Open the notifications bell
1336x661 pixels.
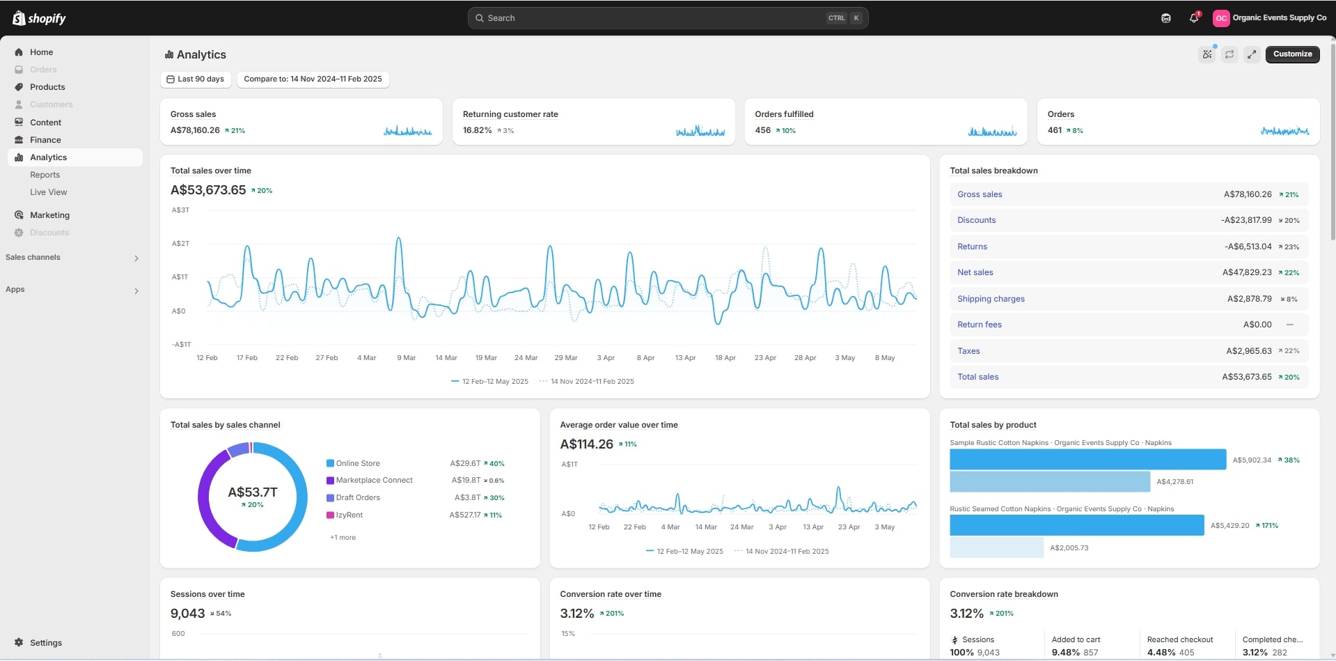[1194, 18]
